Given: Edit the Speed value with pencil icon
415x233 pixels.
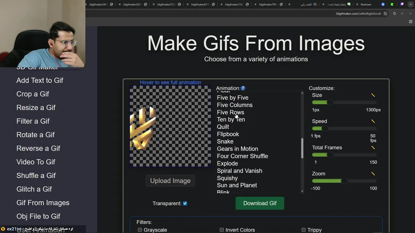Looking at the screenshot, I should coord(373,121).
